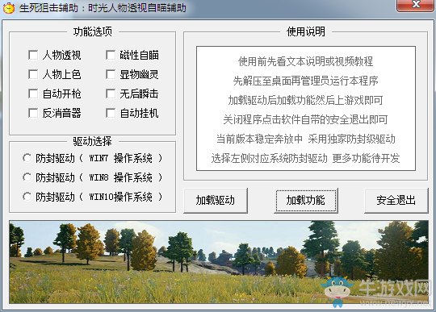Image resolution: width=436 pixels, height=312 pixels.
Task: Turn on 自动开枪 option
Action: click(x=33, y=94)
